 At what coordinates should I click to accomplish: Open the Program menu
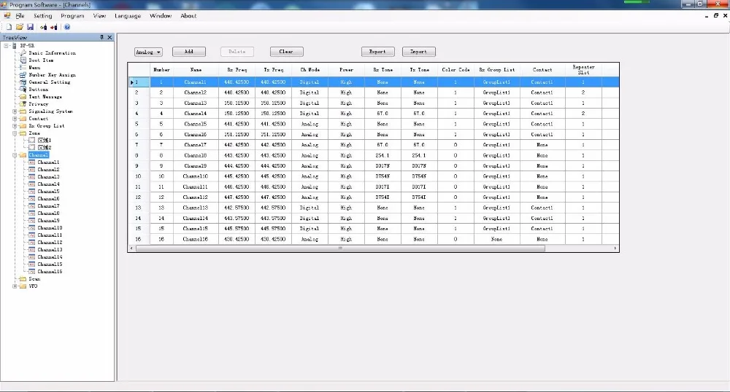tap(72, 16)
